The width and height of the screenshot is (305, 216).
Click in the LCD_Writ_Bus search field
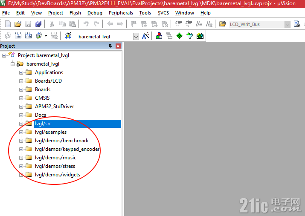[256, 24]
